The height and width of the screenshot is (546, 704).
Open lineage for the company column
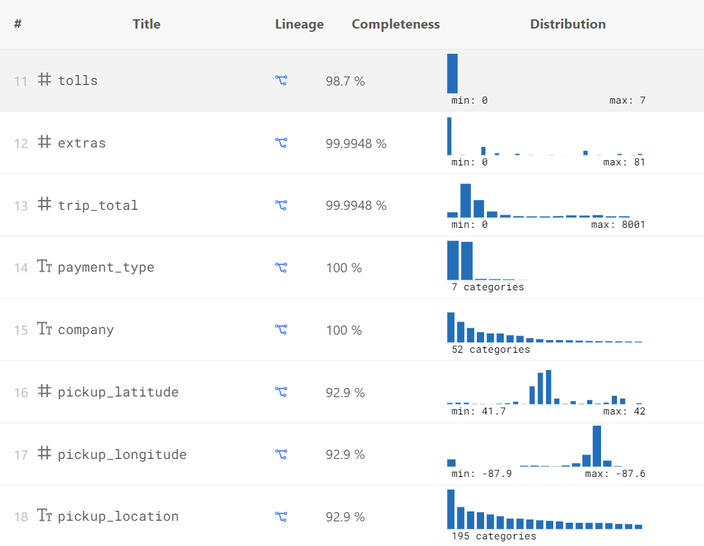(281, 329)
